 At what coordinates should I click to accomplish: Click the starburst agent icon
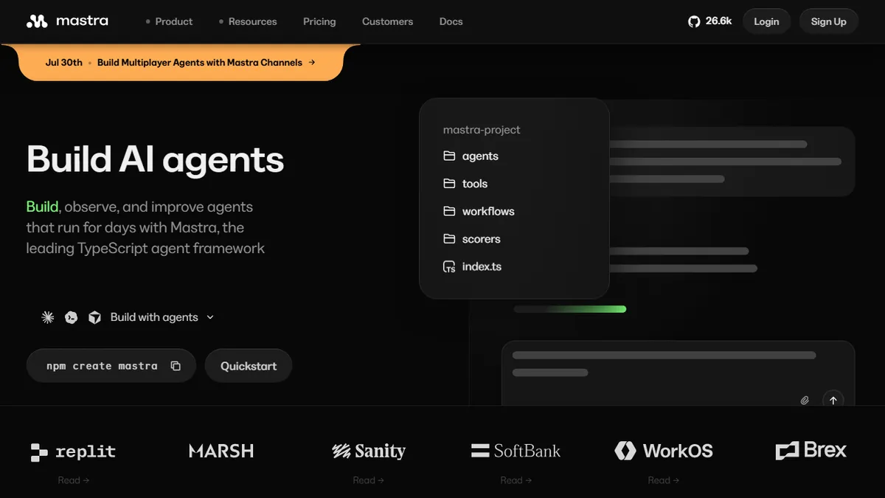click(x=48, y=317)
